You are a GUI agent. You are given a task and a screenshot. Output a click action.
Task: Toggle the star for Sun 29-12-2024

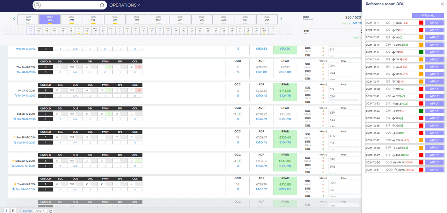pos(14,137)
